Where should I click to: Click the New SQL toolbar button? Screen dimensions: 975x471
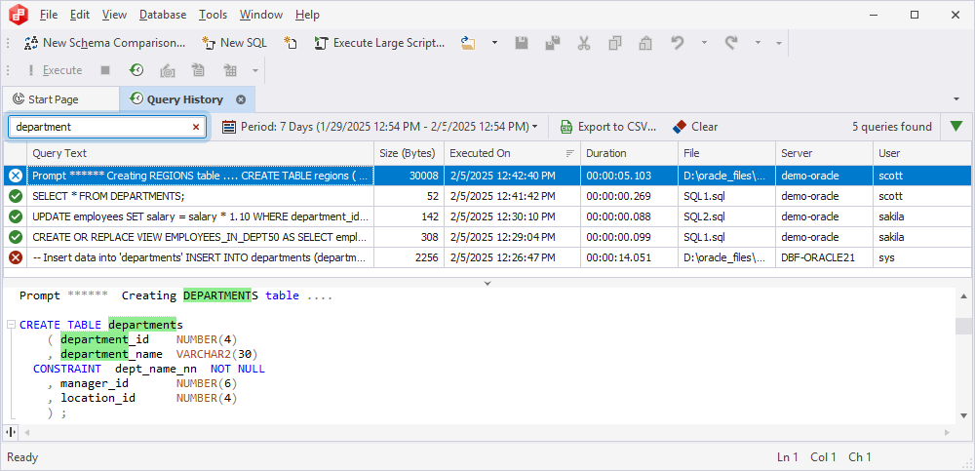click(x=234, y=43)
